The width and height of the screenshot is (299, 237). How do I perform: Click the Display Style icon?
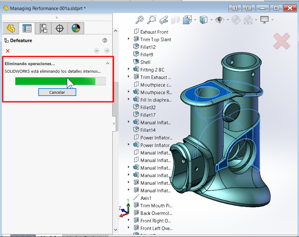[204, 20]
